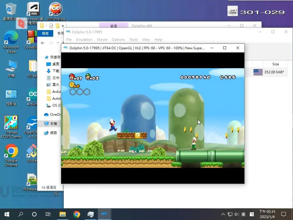Click Size column header in Dolphin

pyautogui.click(x=276, y=64)
